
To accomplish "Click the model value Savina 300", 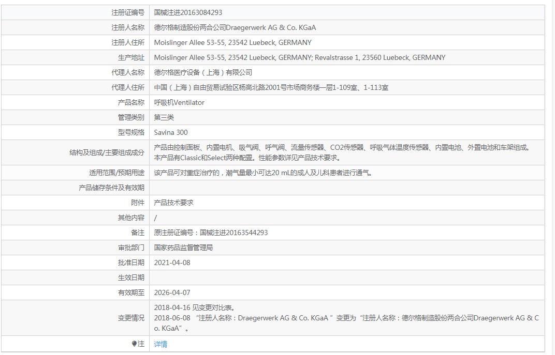I will coord(171,132).
